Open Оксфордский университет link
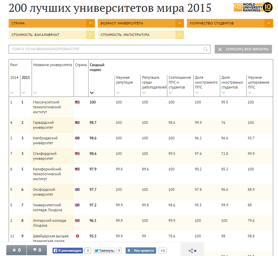The height and width of the screenshot is (256, 278). click(44, 192)
